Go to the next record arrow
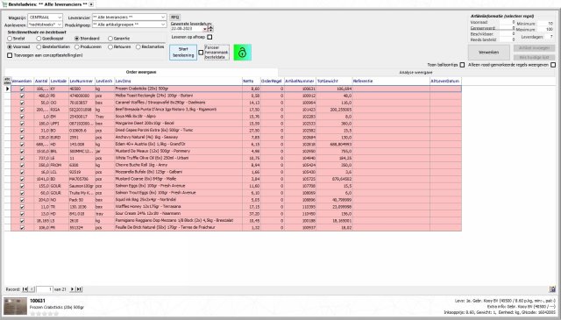Viewport: 561px width, 320px height. [x=72, y=289]
